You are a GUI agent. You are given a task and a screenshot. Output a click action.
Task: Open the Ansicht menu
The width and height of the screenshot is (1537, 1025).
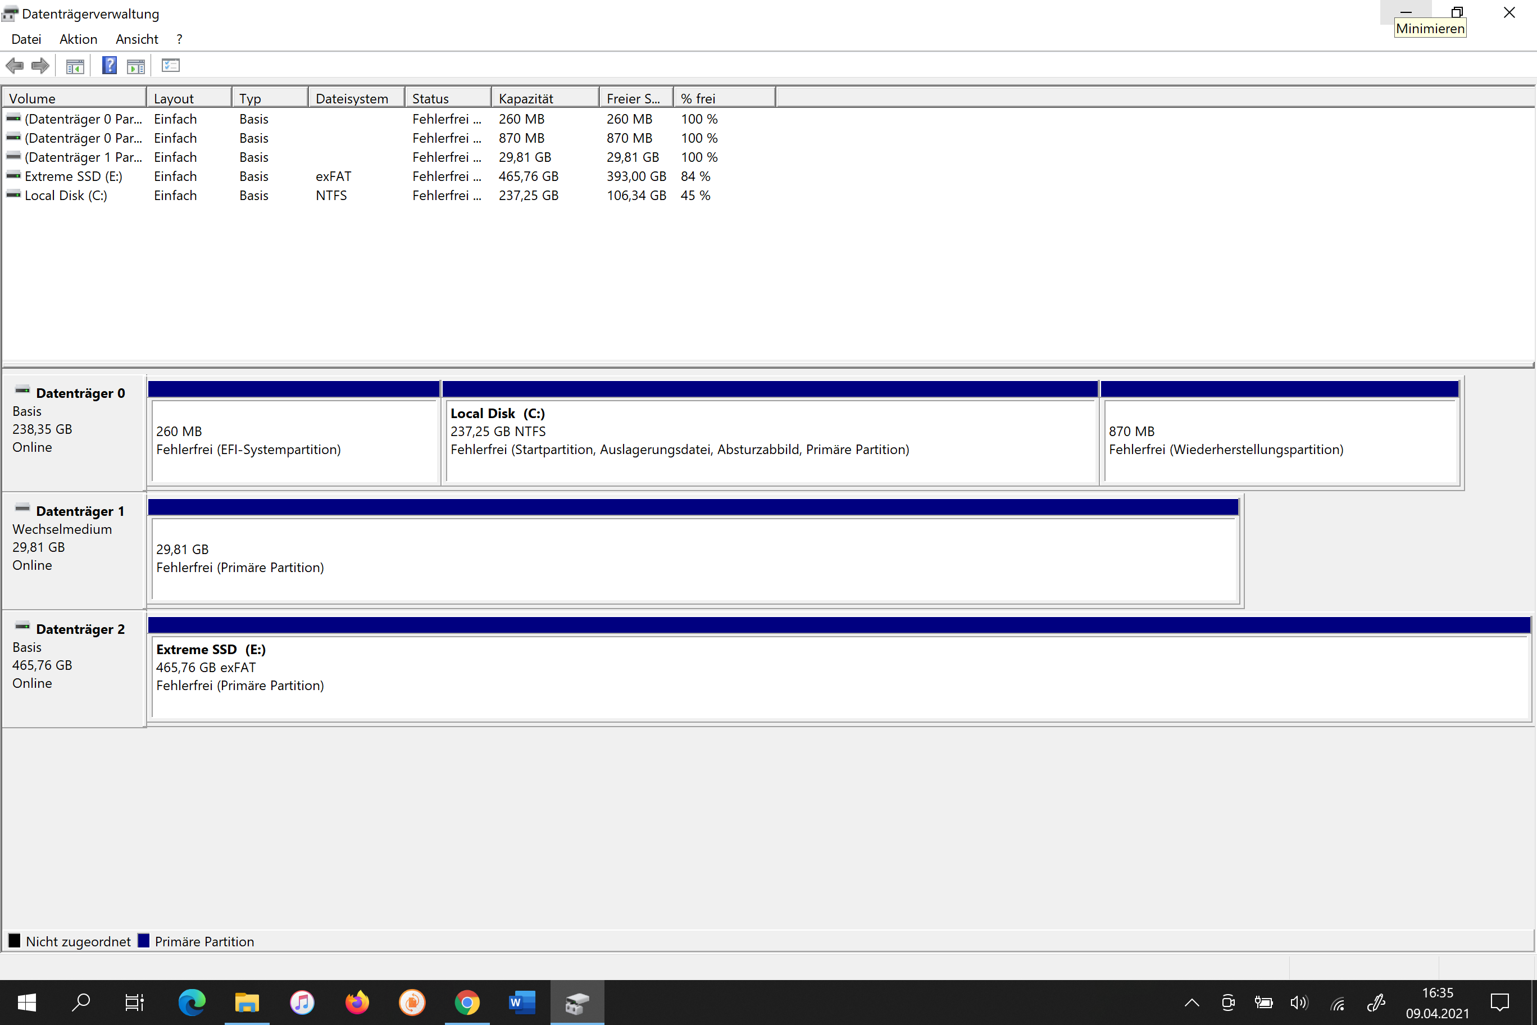pos(137,39)
